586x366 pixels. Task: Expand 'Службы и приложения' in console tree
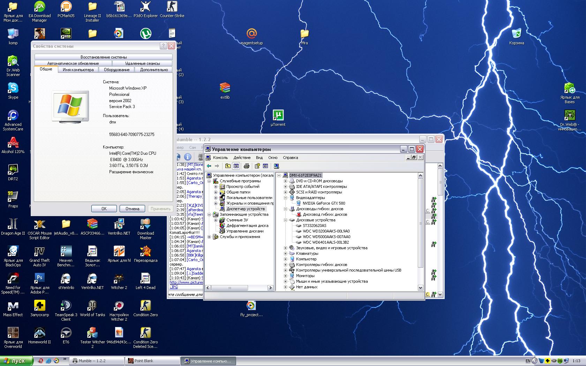coord(209,237)
